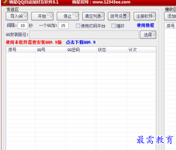Click the 计次 column header
The width and height of the screenshot is (176, 150).
[x=141, y=50]
